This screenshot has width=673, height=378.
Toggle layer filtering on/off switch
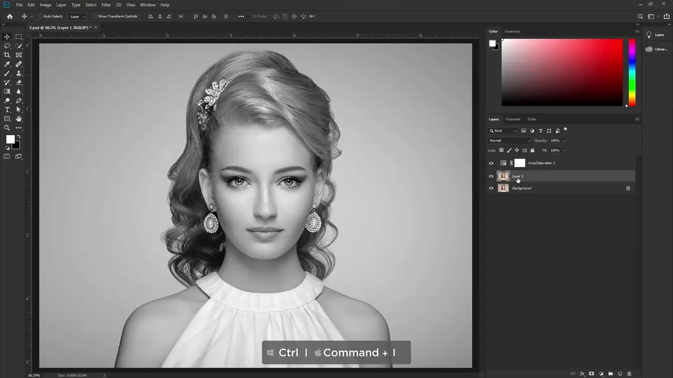click(565, 129)
